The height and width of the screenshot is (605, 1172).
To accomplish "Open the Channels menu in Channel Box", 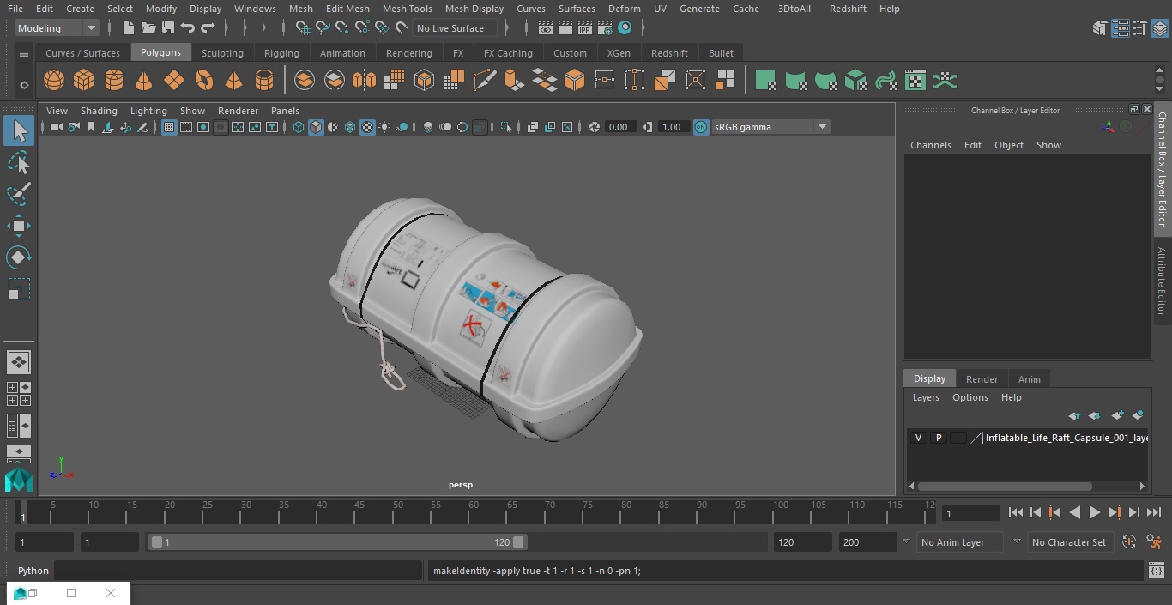I will point(930,145).
